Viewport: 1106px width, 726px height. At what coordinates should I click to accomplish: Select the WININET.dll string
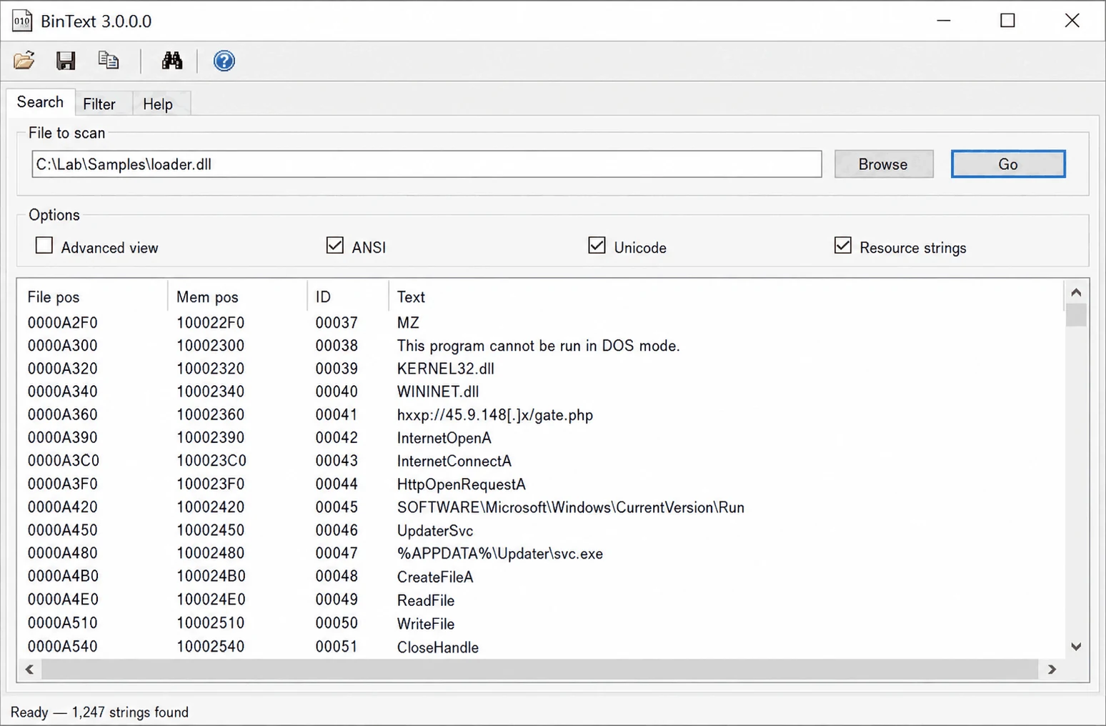[x=438, y=392]
